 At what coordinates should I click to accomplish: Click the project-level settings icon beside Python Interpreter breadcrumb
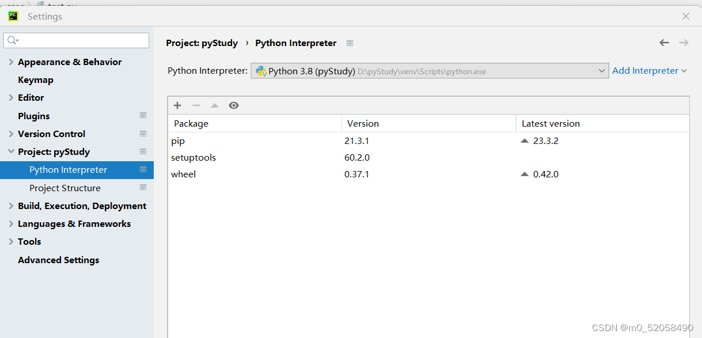tap(350, 43)
